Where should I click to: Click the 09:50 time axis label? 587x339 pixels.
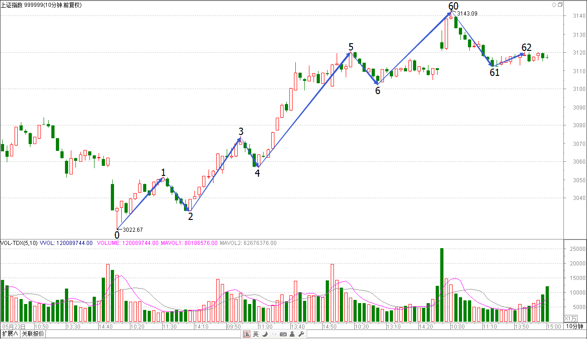pyautogui.click(x=234, y=326)
